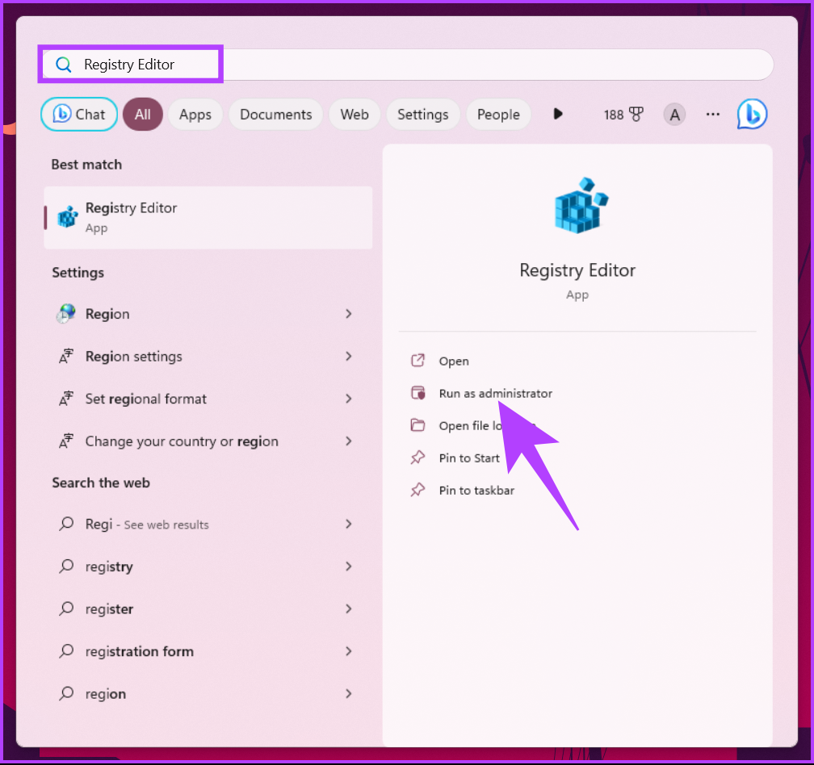Screen dimensions: 814x765
Task: Choose Run as administrator
Action: tap(495, 393)
